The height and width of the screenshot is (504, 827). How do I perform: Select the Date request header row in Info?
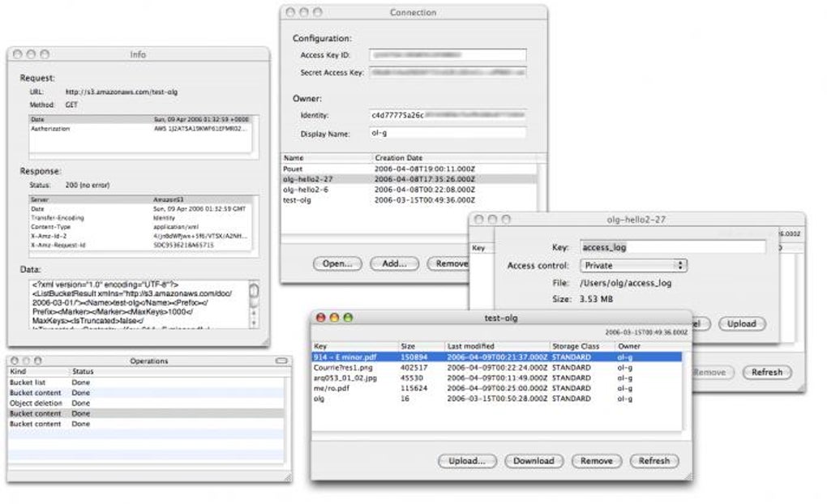click(140, 120)
